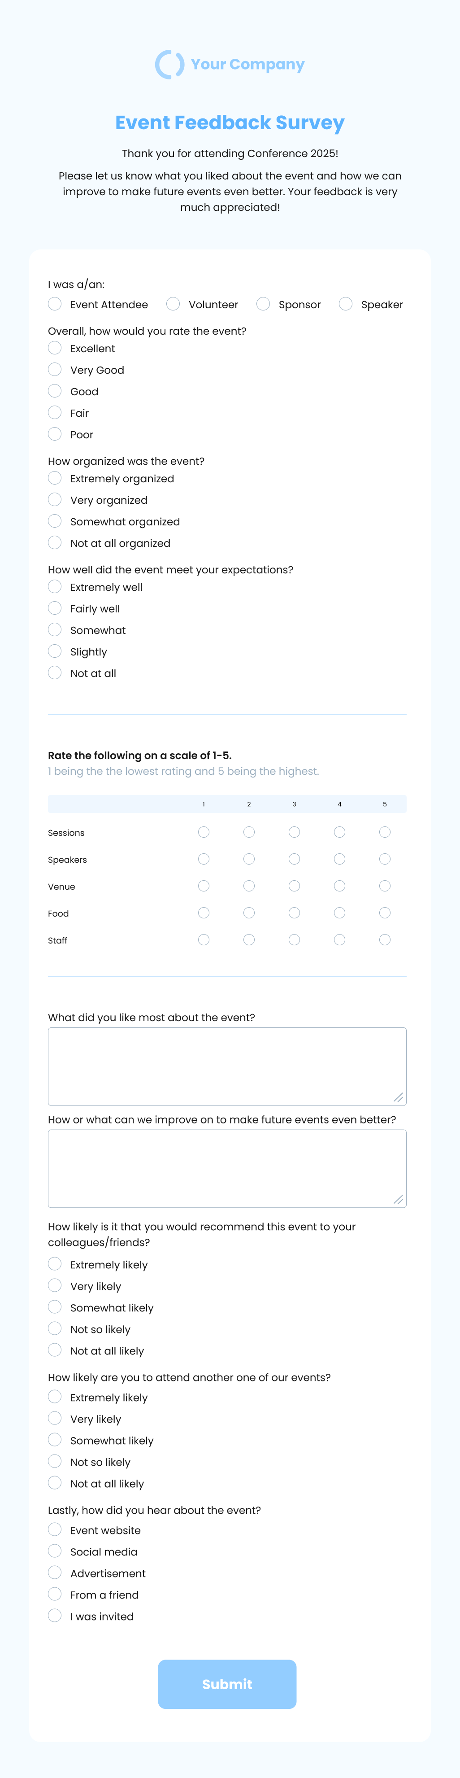Rate Sessions a 5 in the matrix
Viewport: 460px width, 1778px height.
tap(385, 832)
